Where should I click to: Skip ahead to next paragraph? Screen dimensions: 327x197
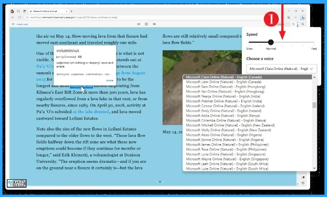pos(154,24)
